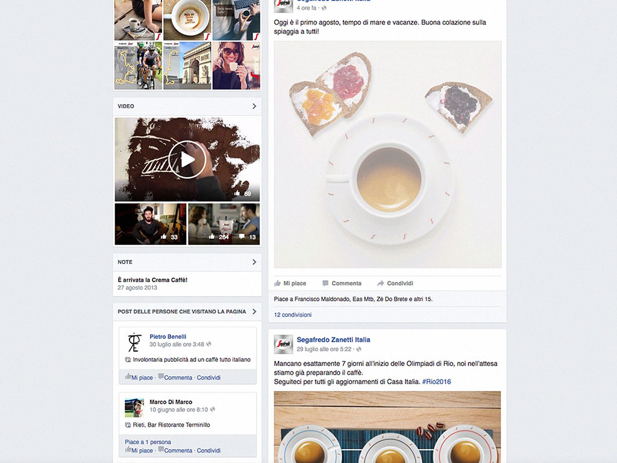Click Segafredo page avatar on Rio post
Viewport: 617px width, 463px height.
283,344
